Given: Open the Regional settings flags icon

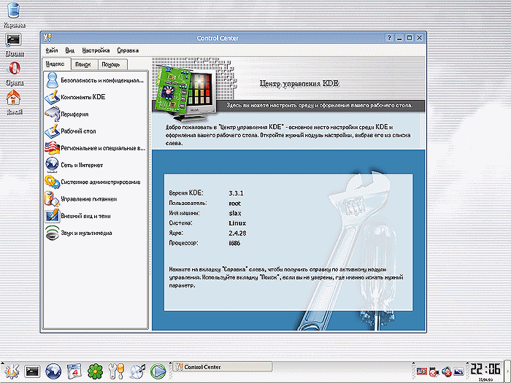Looking at the screenshot, I should click(x=52, y=148).
